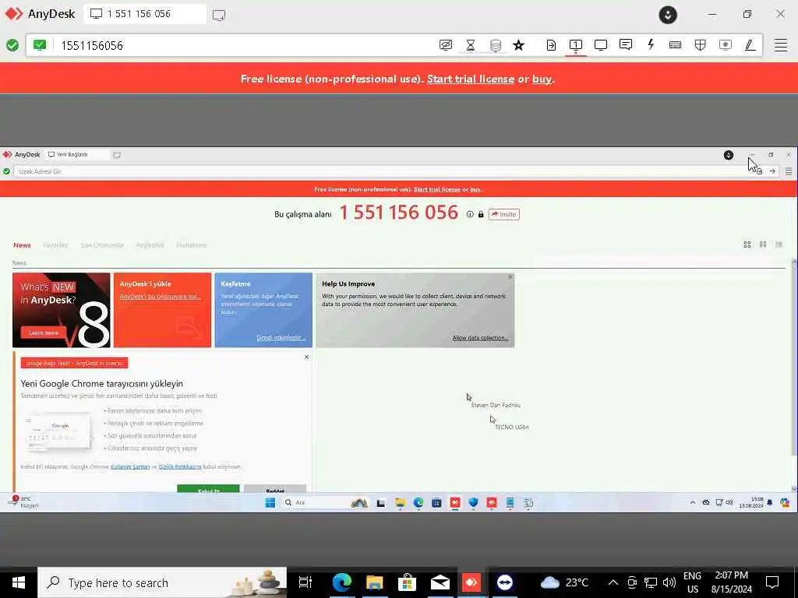This screenshot has height=598, width=798.
Task: Select monitor 1 display icon
Action: (x=576, y=45)
